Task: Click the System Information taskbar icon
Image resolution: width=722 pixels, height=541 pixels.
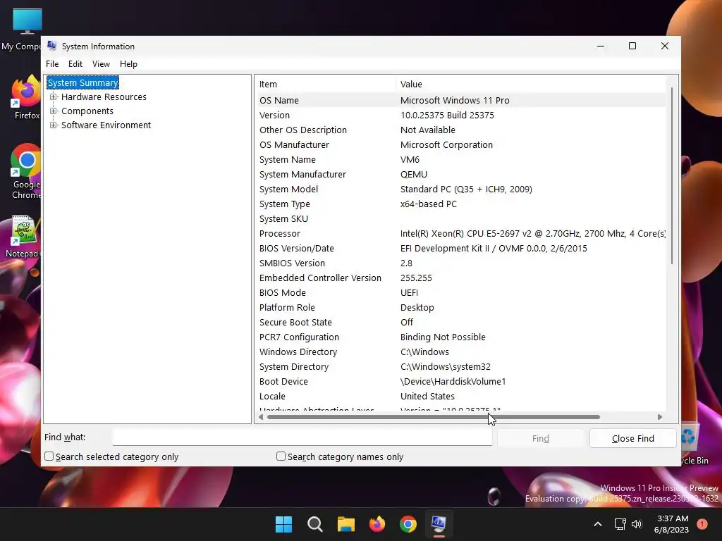Action: (x=439, y=524)
